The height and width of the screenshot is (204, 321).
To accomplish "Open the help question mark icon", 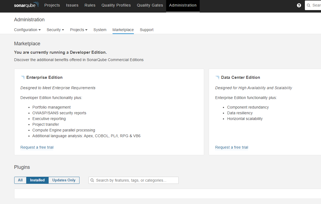I will tap(299, 5).
